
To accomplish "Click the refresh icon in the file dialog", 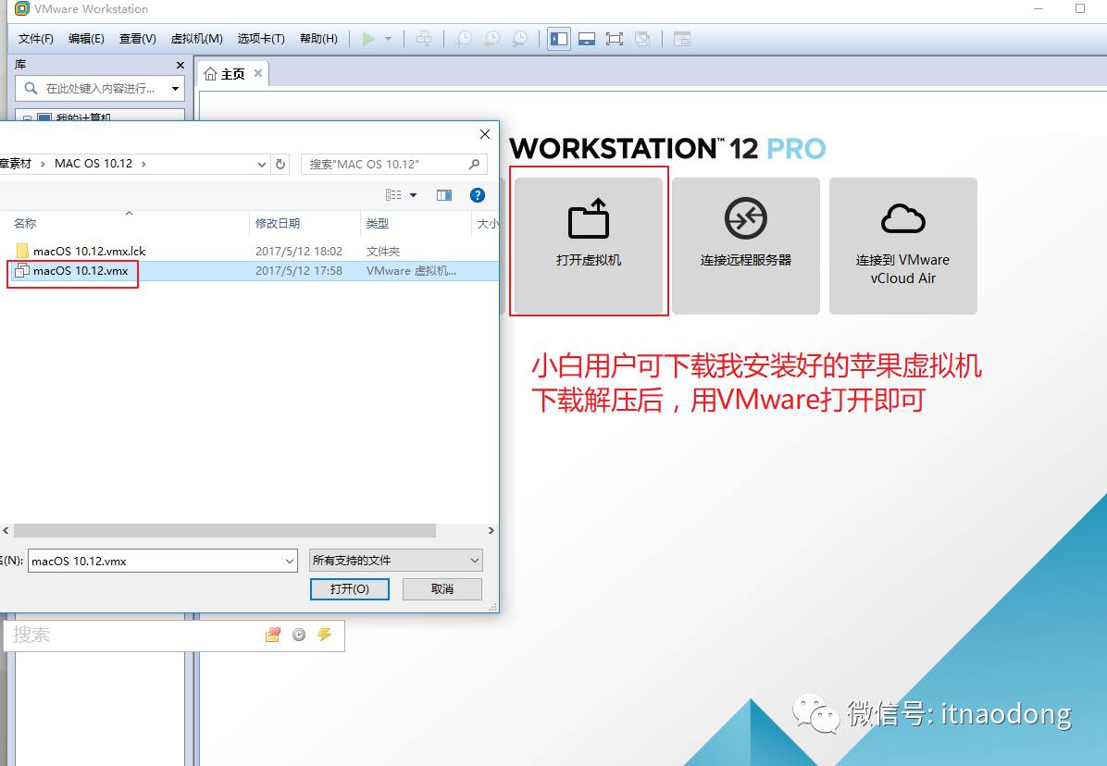I will pyautogui.click(x=280, y=164).
